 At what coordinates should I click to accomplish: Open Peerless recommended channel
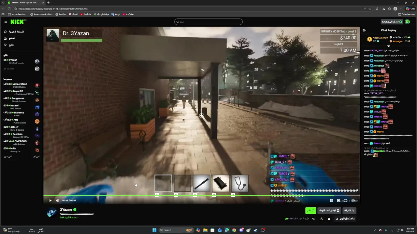(21, 135)
